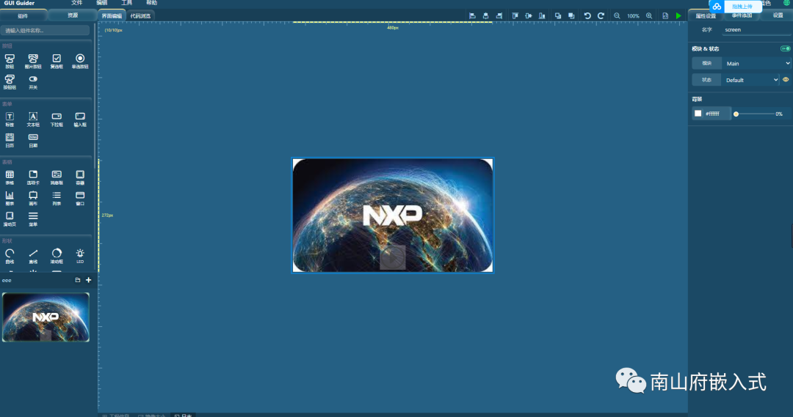The image size is (793, 417).
Task: Select the NXP screen thumbnail
Action: 46,317
